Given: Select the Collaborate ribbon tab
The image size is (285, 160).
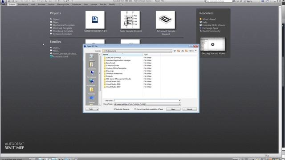Looking at the screenshot, I should 77,4.
